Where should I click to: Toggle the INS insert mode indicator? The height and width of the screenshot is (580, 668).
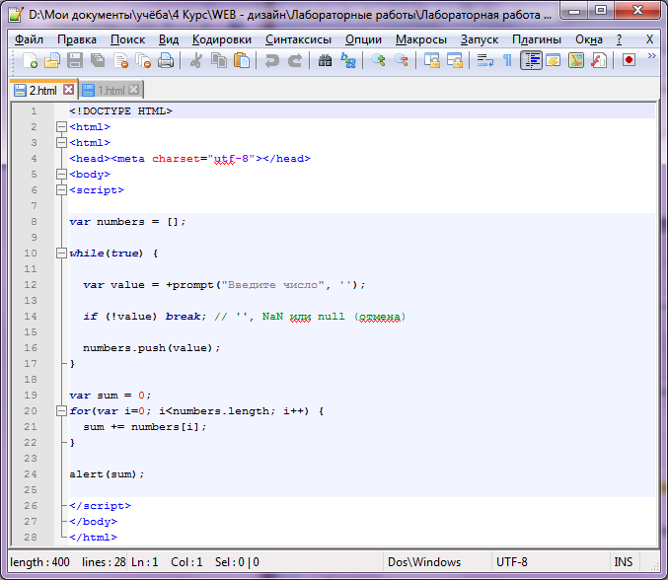[624, 562]
